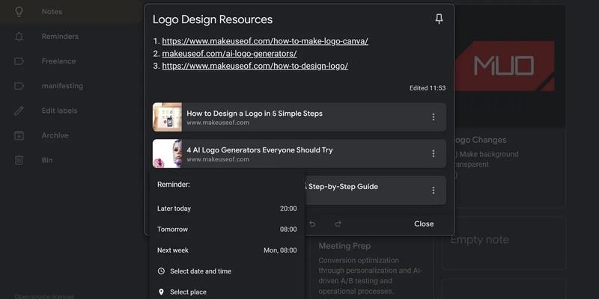Open the AI Logo Generators preview thumbnail
This screenshot has width=599, height=299.
coord(167,153)
